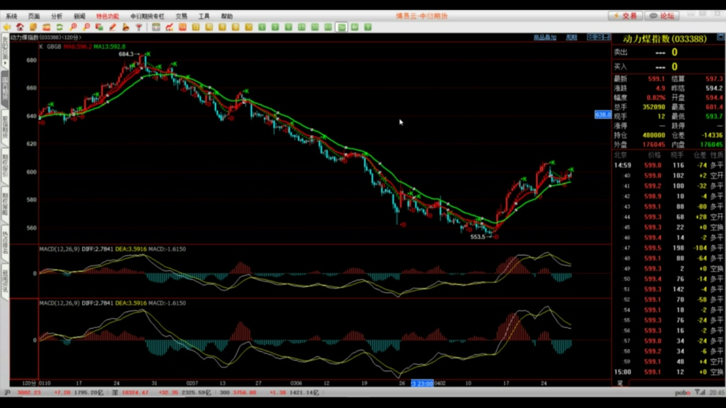Click the back arrow toolbar icon

(6, 27)
